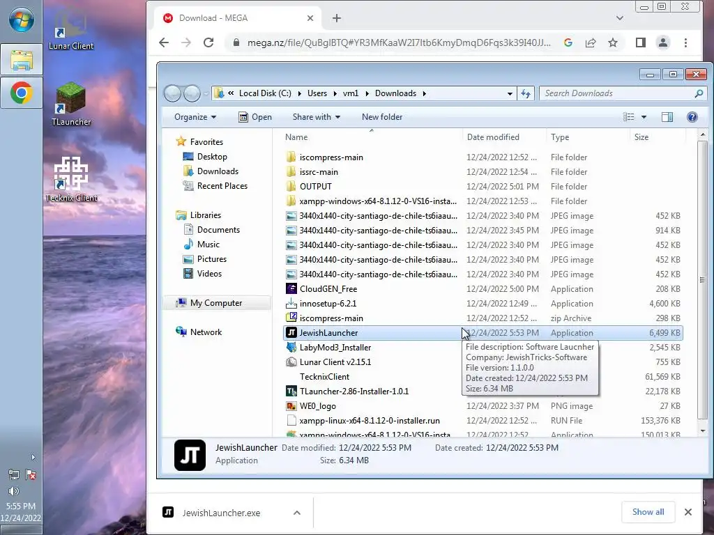This screenshot has height=535, width=714.
Task: Select the Download - MEGA tab
Action: pos(237,18)
